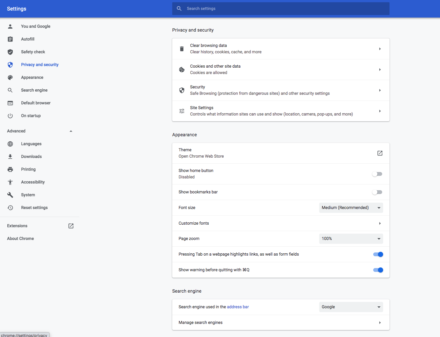Open Search engine label in the sidebar
This screenshot has width=440, height=337.
(34, 90)
